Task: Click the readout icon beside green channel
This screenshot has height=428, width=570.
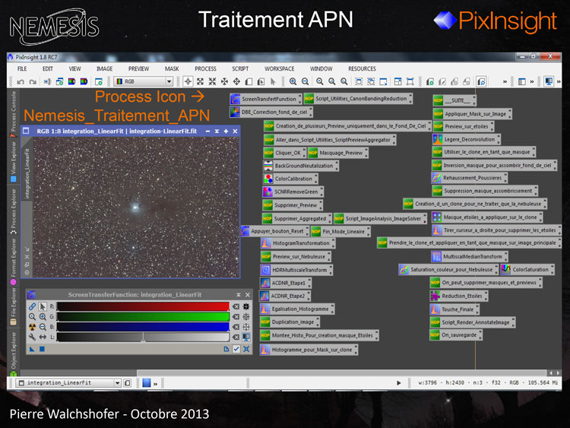Action: tap(246, 317)
